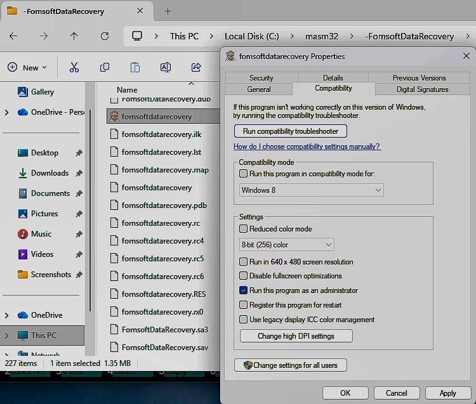
Task: Click the pin icon next to Screenshots
Action: click(x=79, y=275)
